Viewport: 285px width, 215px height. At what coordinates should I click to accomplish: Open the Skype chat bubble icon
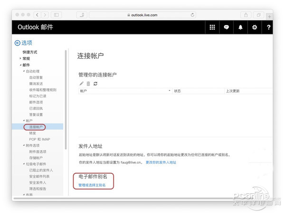[x=226, y=27]
